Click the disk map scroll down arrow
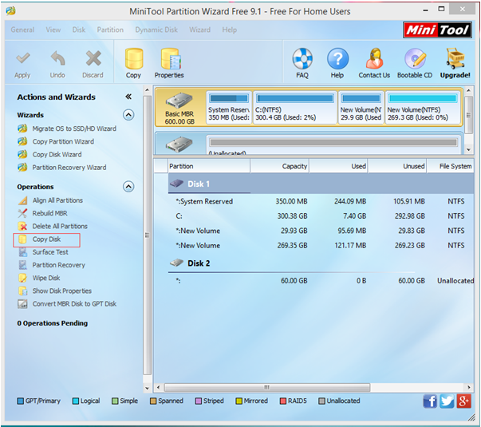This screenshot has width=481, height=427. click(x=468, y=150)
